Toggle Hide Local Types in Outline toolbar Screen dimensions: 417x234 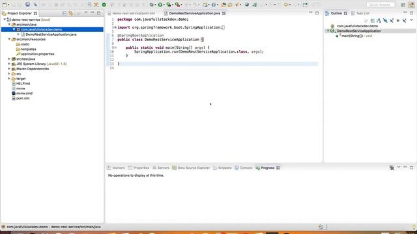[x=404, y=20]
